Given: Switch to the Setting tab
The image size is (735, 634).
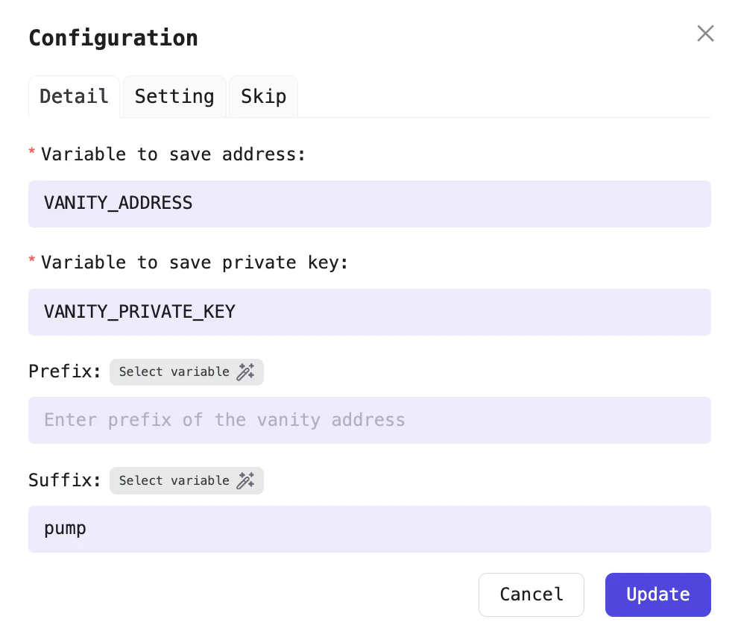Looking at the screenshot, I should point(174,96).
